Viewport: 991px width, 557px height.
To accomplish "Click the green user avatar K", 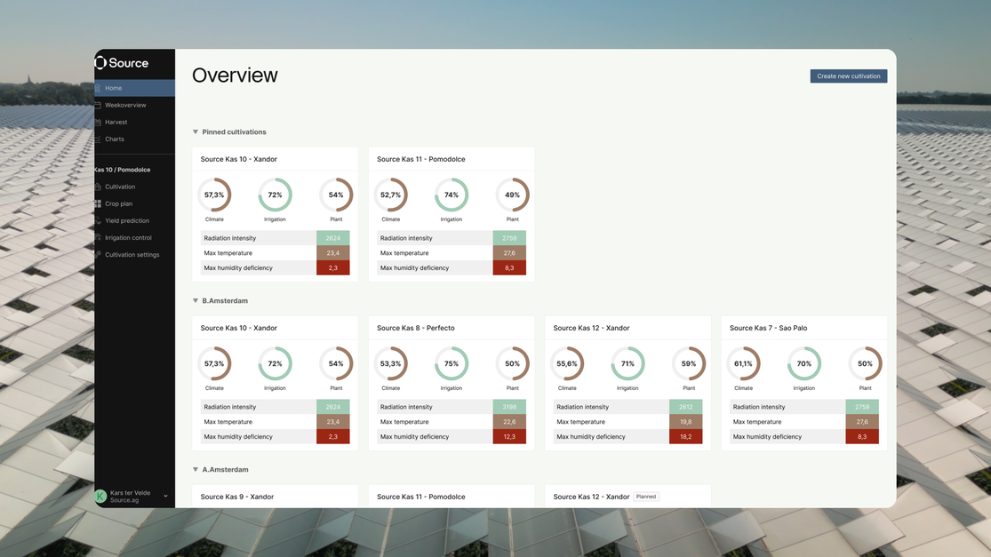I will tap(100, 497).
